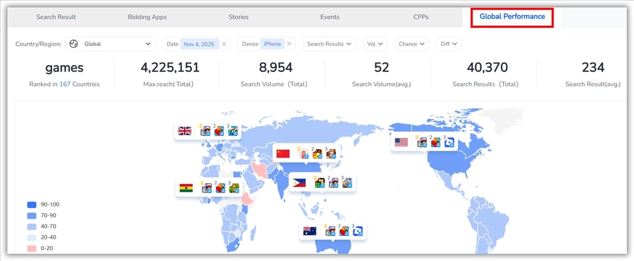The height and width of the screenshot is (261, 634).
Task: Open rank 2 app in Ghana card
Action: [220, 188]
